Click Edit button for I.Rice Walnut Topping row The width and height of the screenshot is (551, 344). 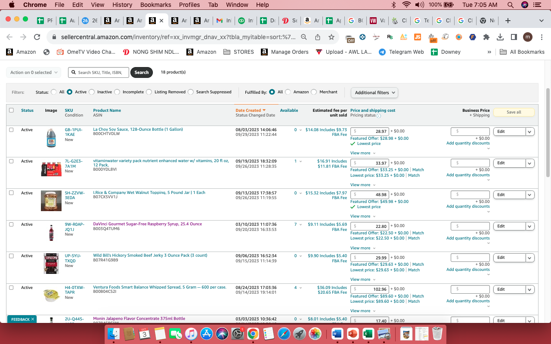coord(510,195)
